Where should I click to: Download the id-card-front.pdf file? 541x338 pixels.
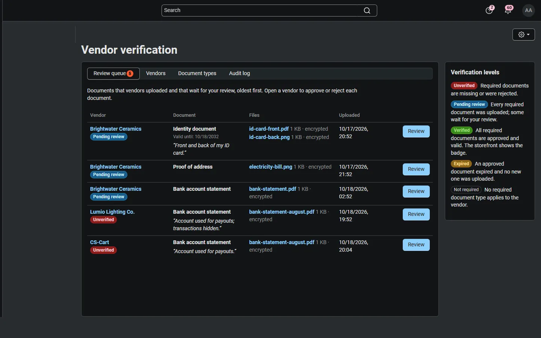(x=269, y=129)
